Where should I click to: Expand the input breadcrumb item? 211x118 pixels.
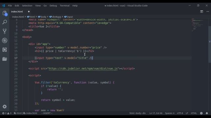click(x=68, y=17)
